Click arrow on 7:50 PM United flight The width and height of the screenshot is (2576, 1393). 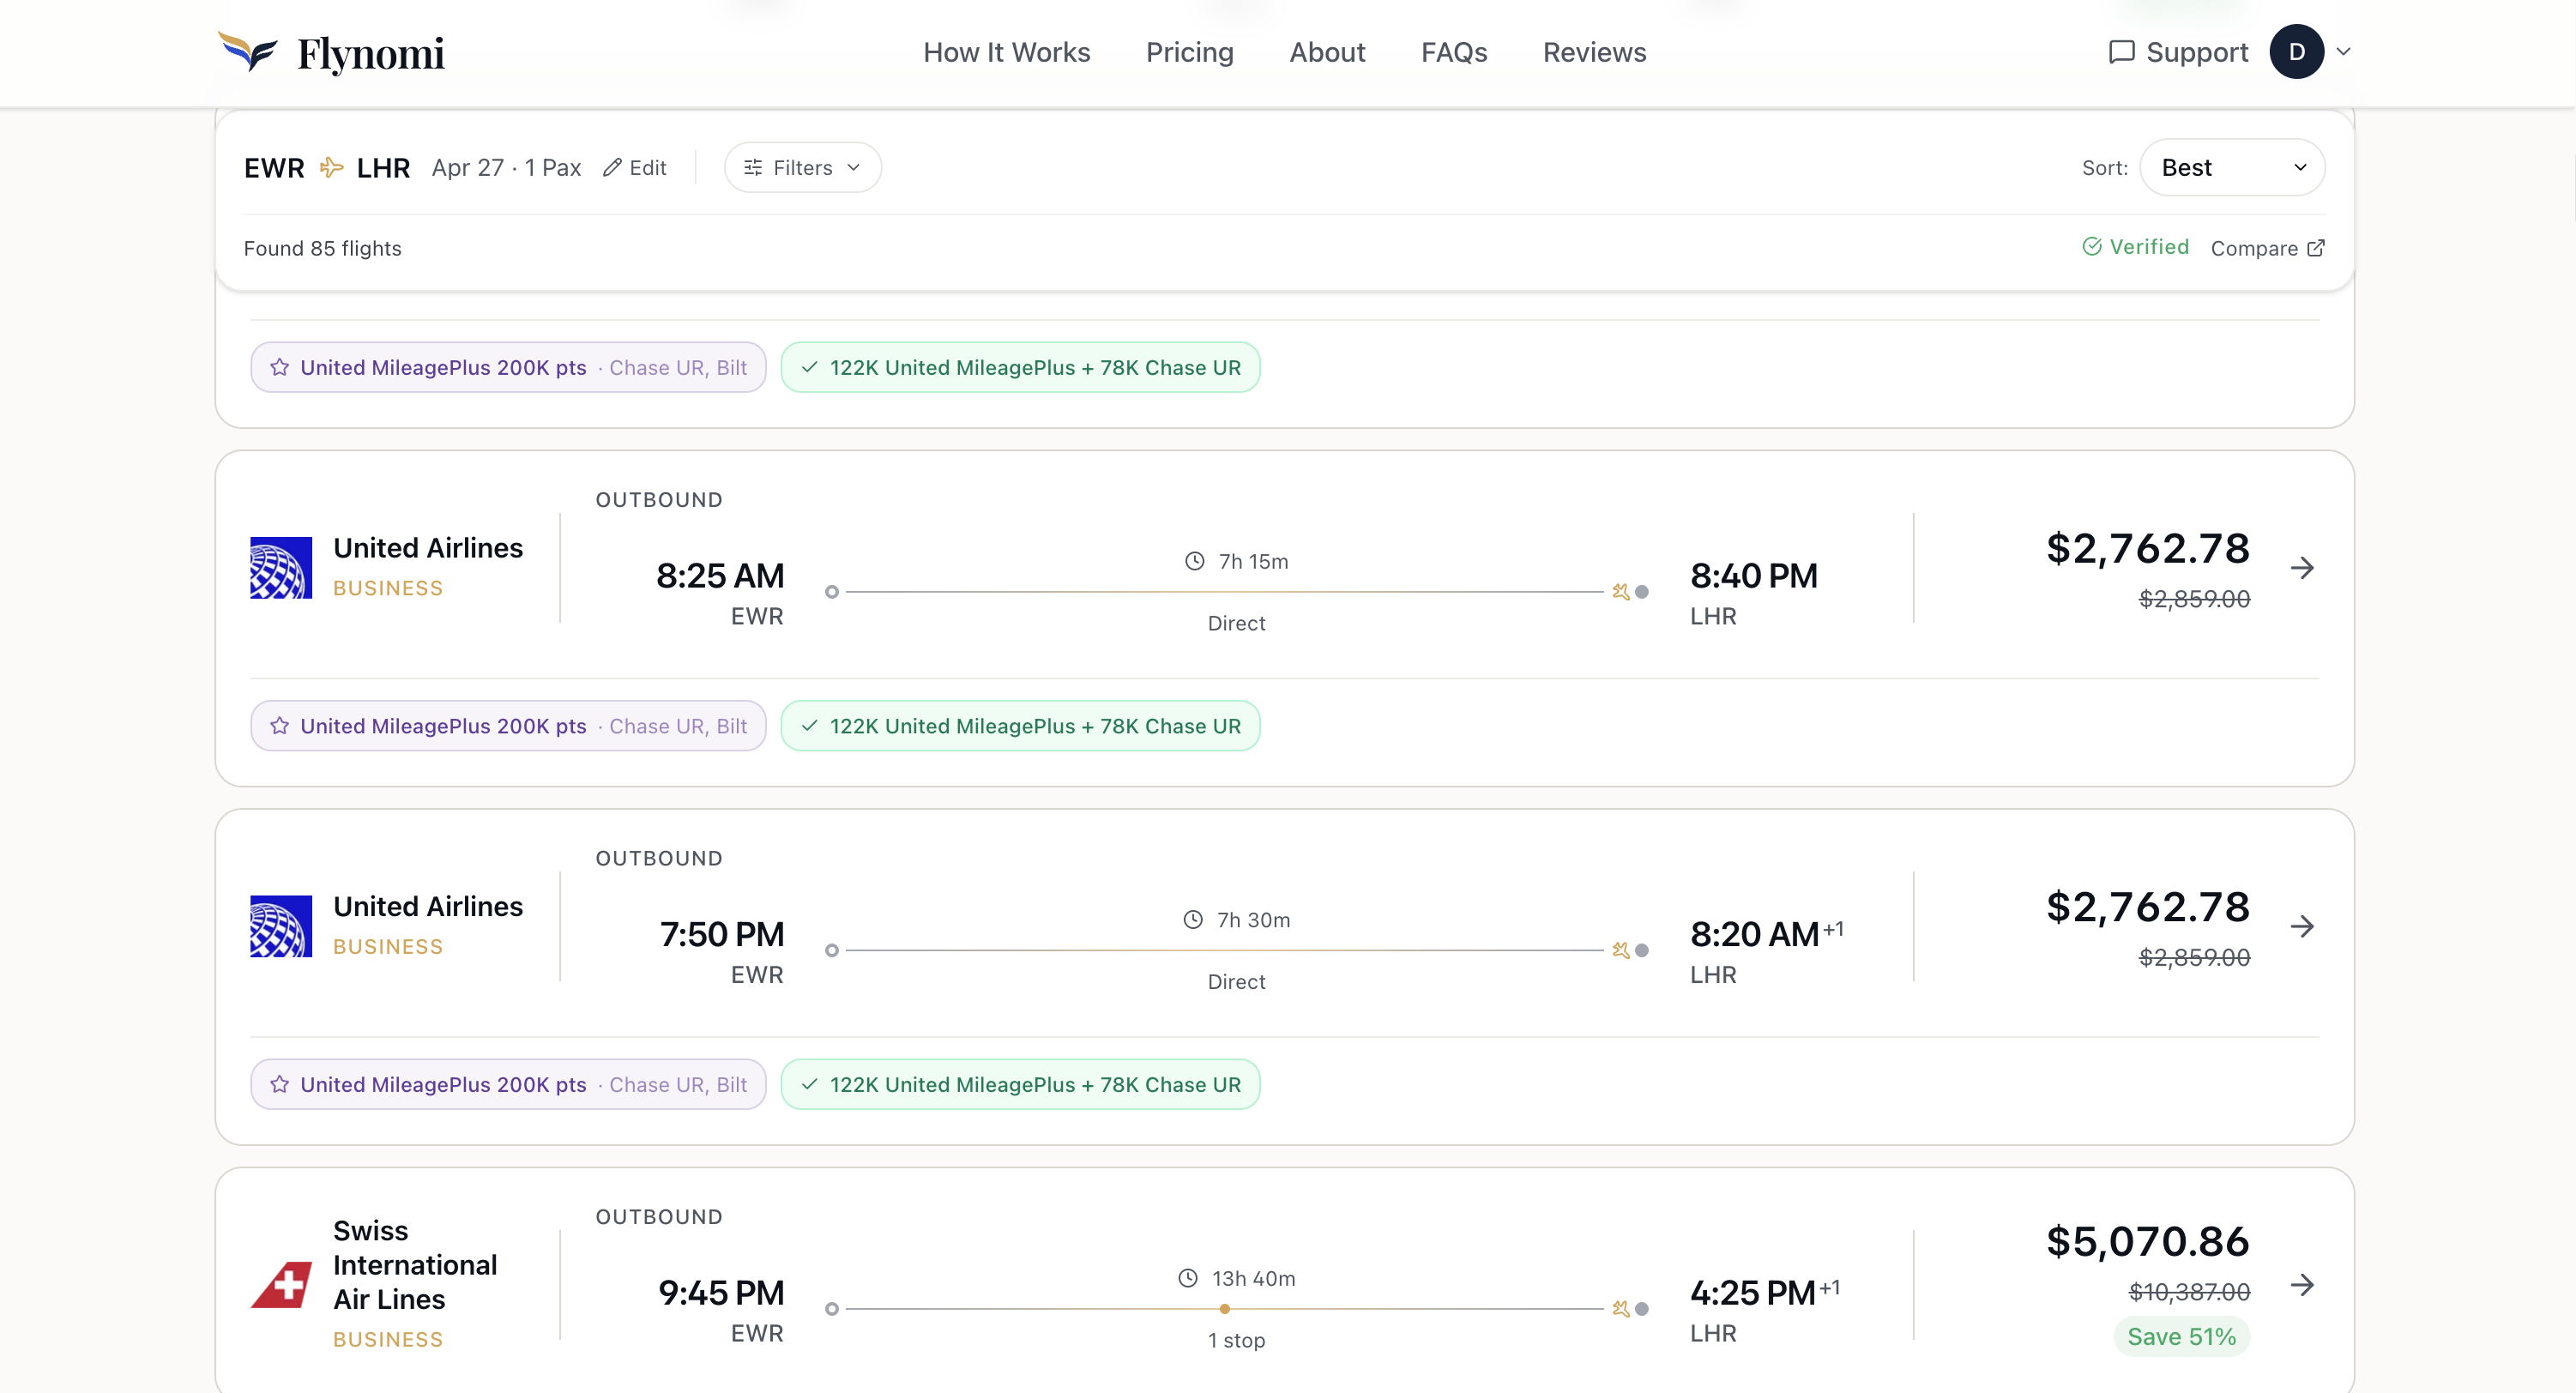pos(2302,926)
